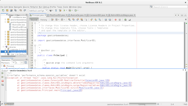
Task: Click the ConexionBD.java:129 stack trace link
Action: [x=97, y=80]
